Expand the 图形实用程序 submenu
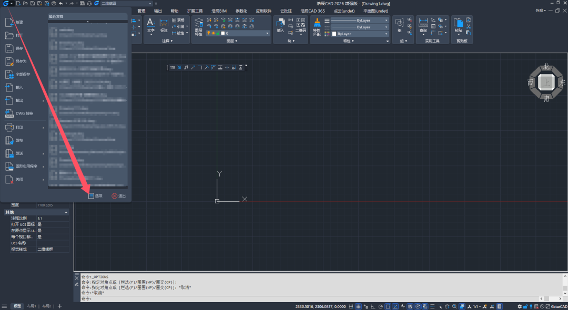The width and height of the screenshot is (568, 310). tap(43, 167)
